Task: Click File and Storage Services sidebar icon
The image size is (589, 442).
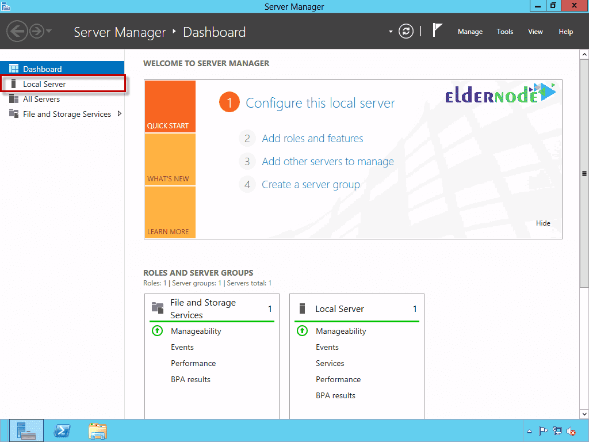Action: (14, 113)
